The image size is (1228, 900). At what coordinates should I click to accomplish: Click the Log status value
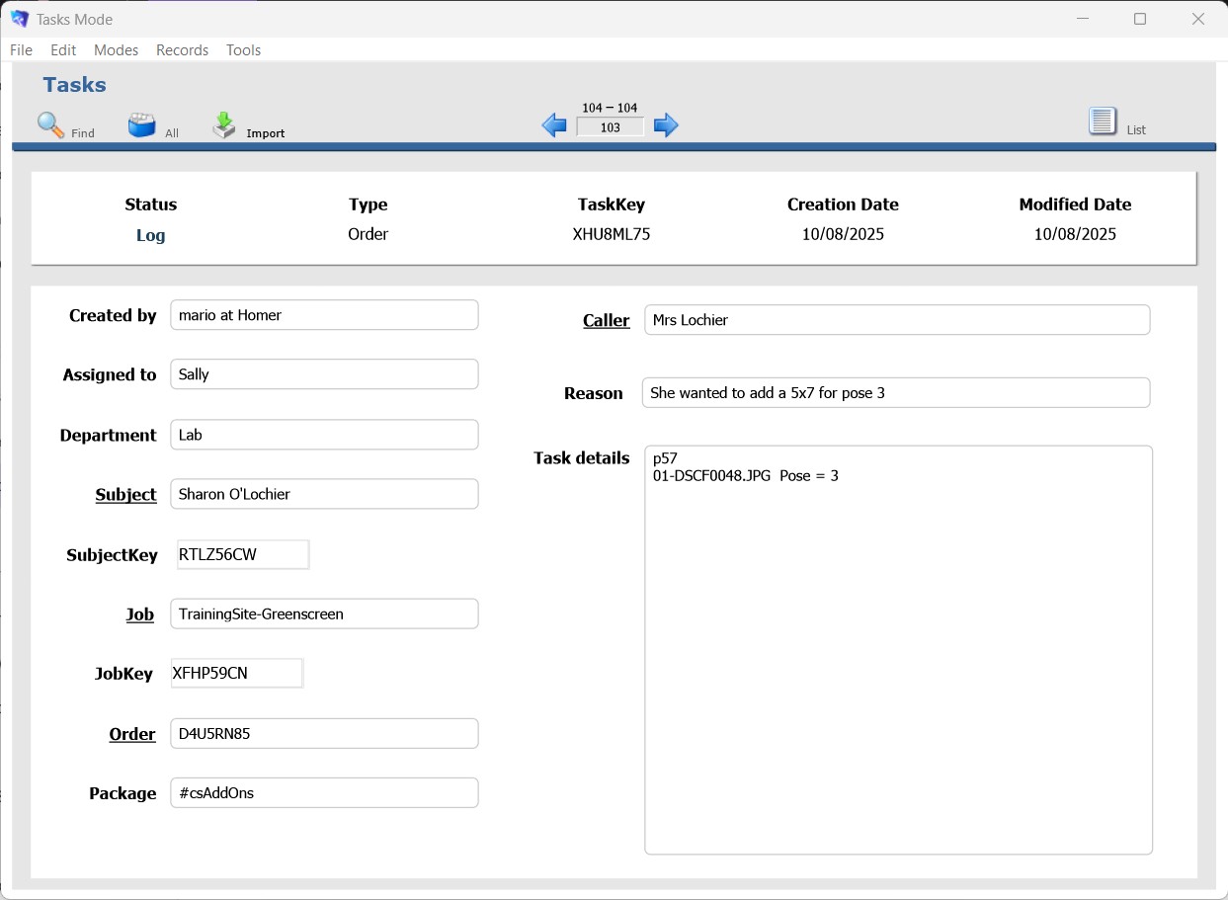(150, 235)
